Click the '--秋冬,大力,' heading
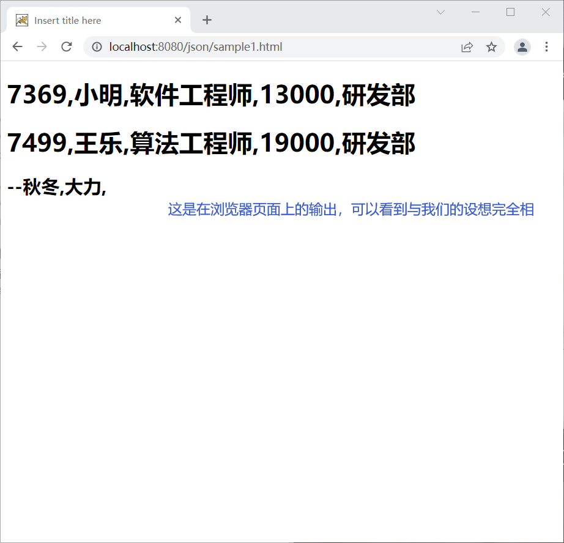 [57, 187]
